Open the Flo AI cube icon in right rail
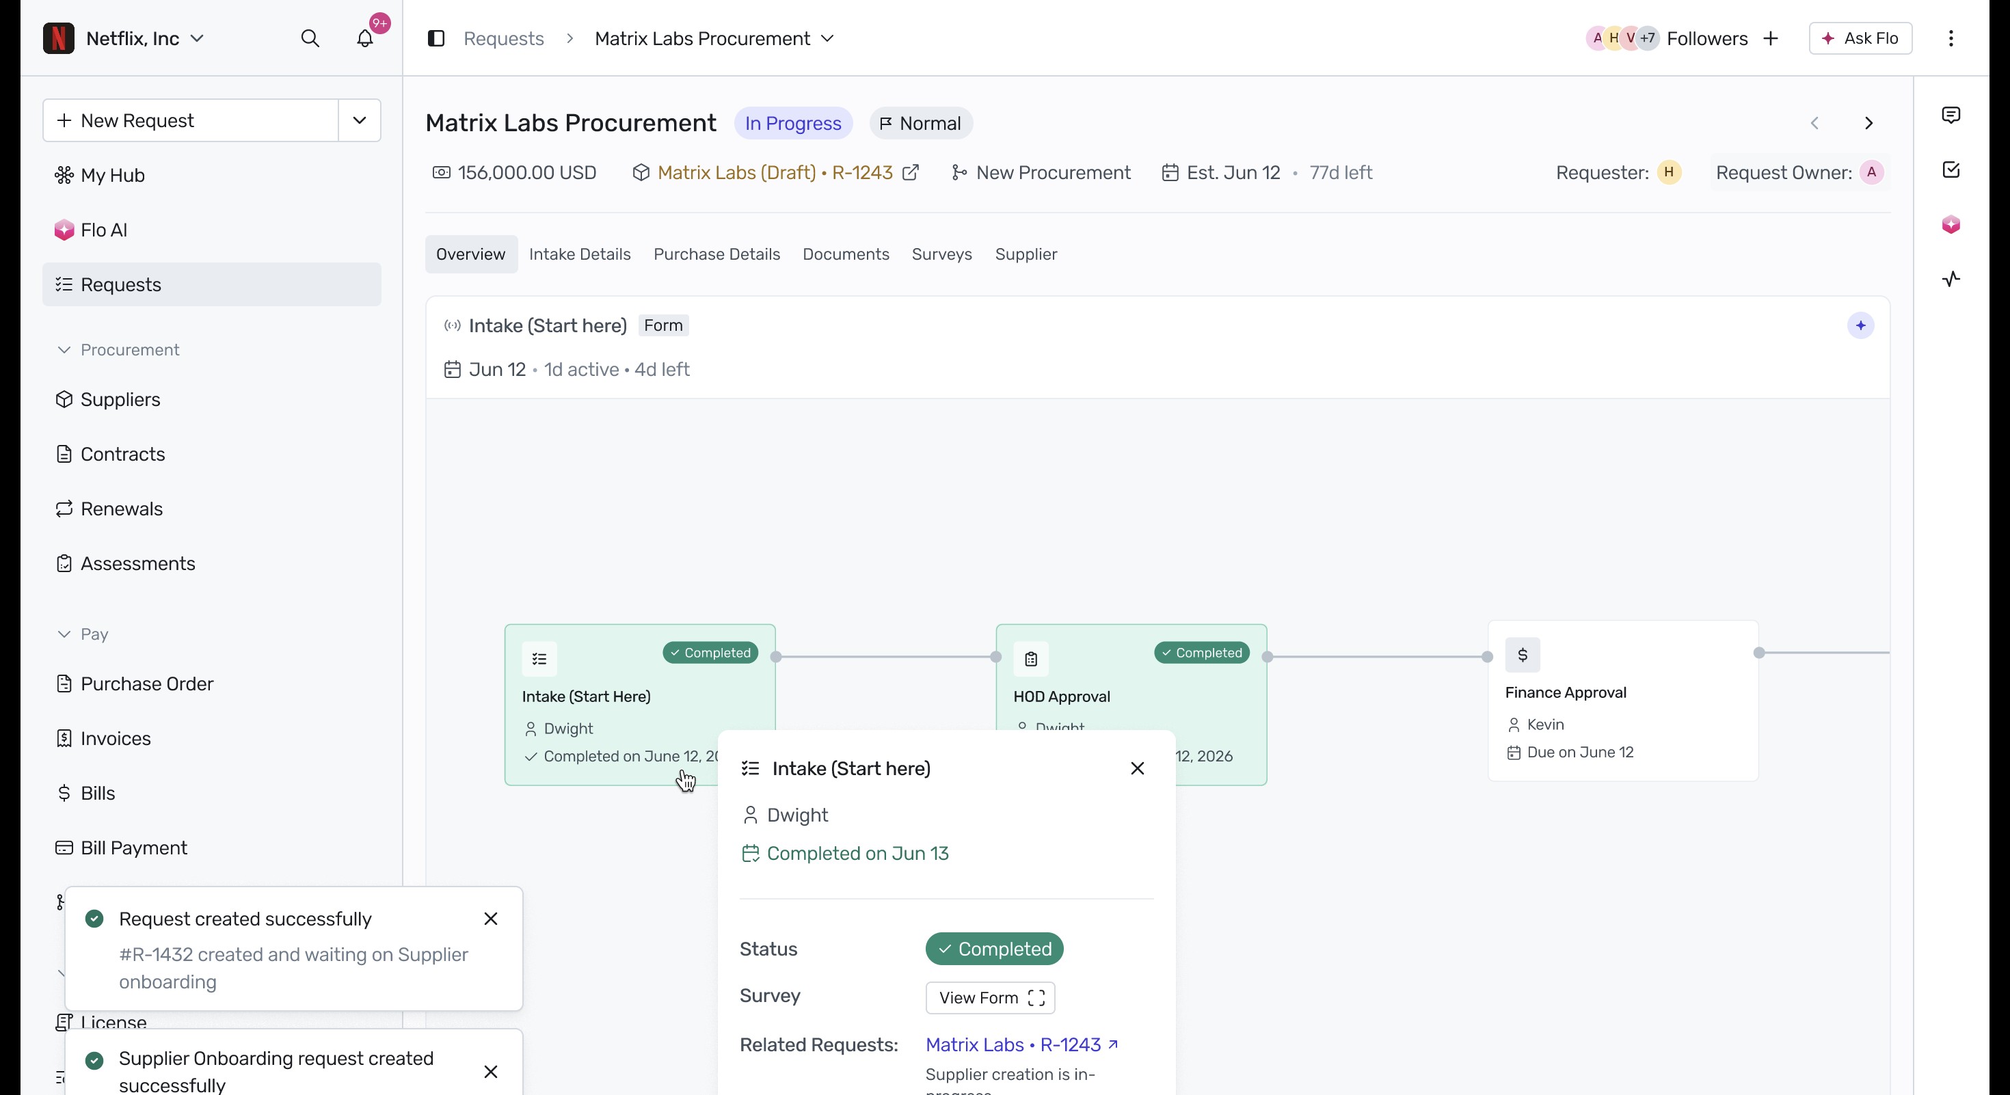 click(1951, 225)
